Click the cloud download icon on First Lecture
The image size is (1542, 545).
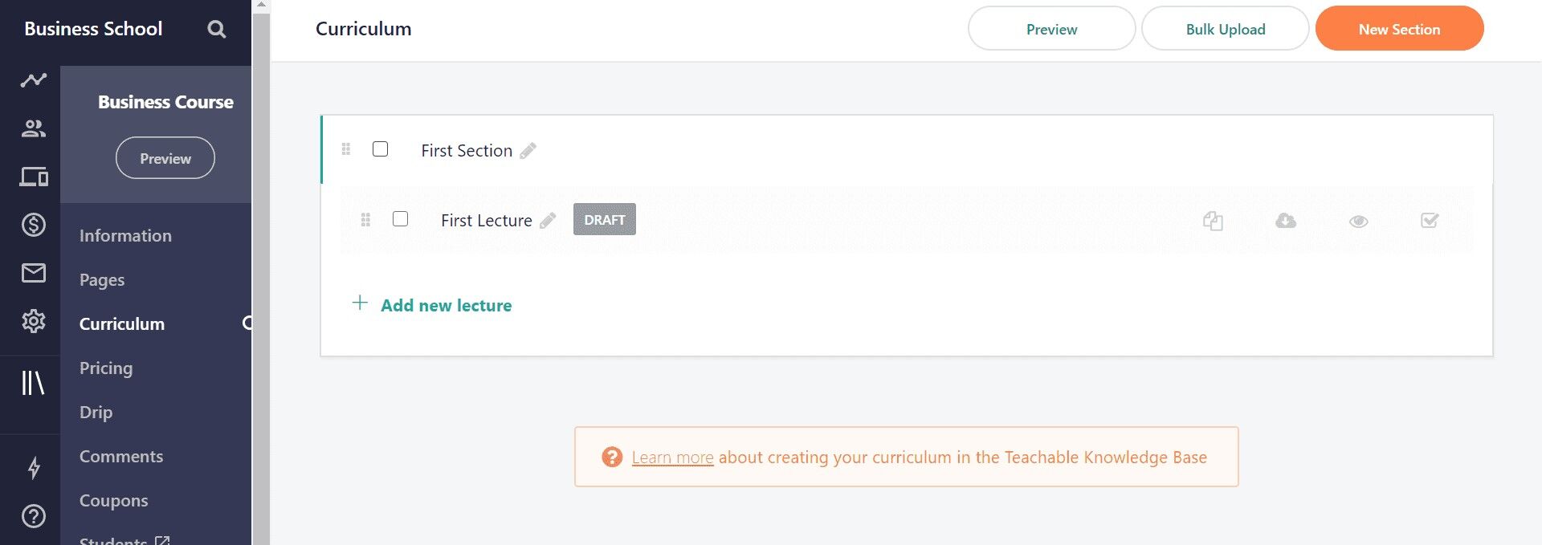pos(1286,221)
